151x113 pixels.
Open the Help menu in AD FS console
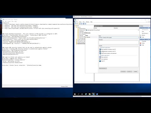pos(91,22)
